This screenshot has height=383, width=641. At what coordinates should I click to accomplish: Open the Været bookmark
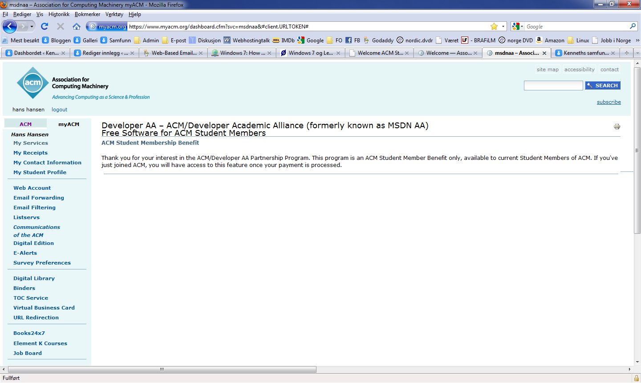[447, 40]
